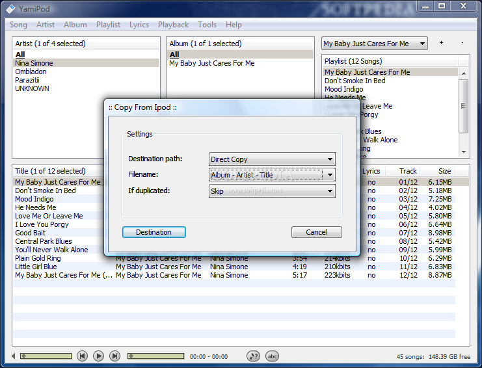Select He Needs Me in title list
Image resolution: width=482 pixels, height=368 pixels.
coord(36,207)
